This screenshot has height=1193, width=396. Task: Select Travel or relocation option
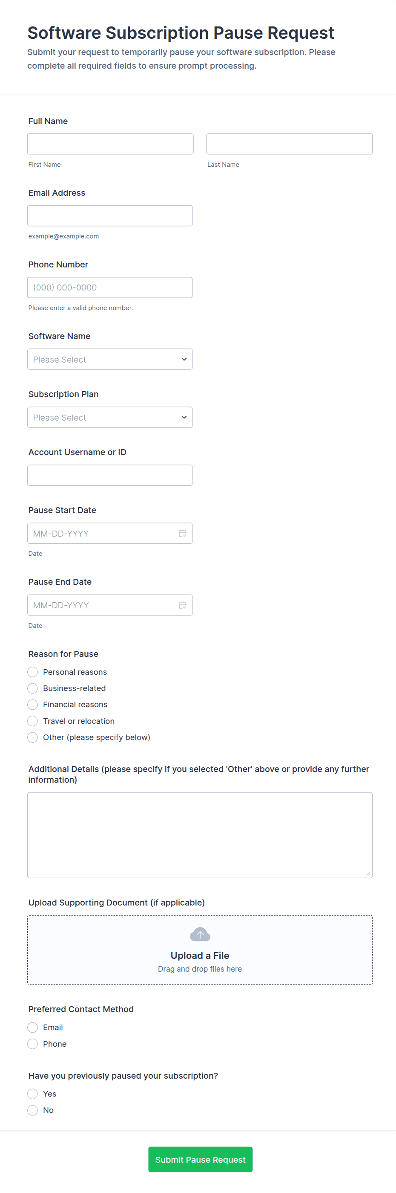pyautogui.click(x=33, y=721)
